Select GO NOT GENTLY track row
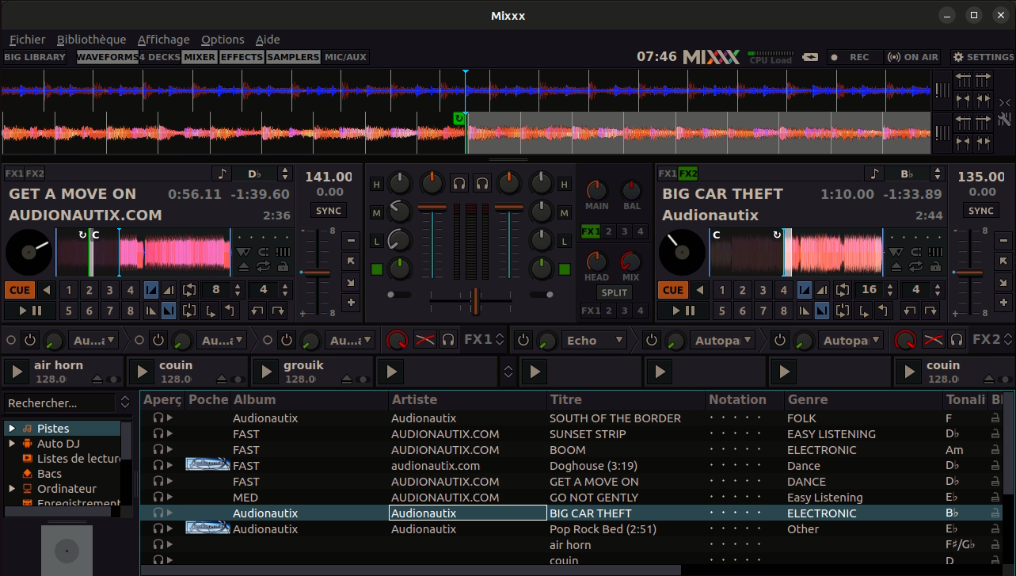The width and height of the screenshot is (1016, 576). point(570,498)
